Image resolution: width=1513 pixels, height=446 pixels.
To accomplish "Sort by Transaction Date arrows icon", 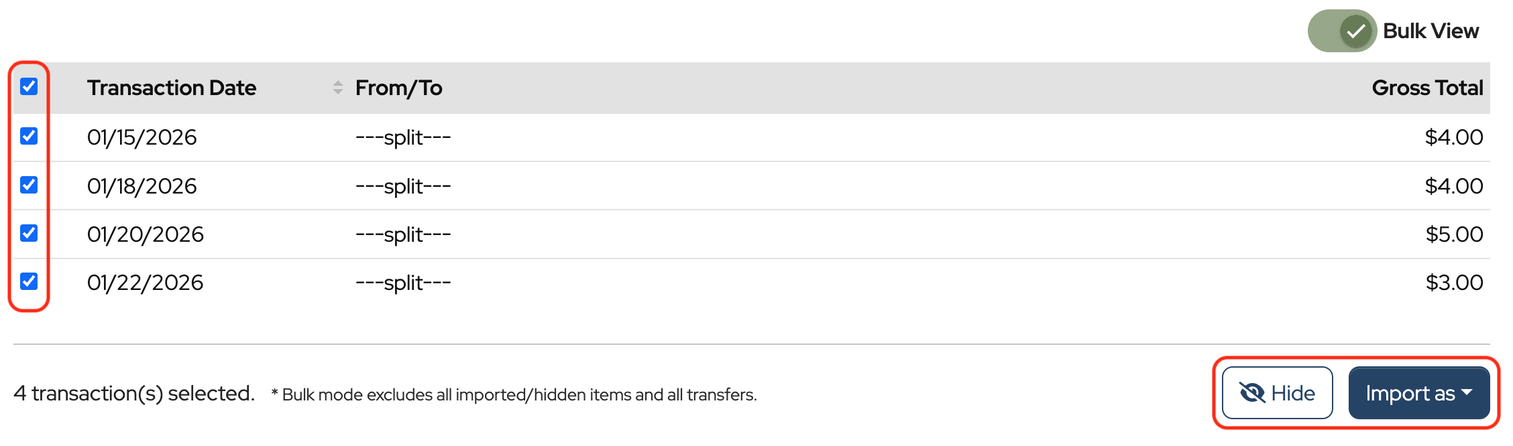I will coord(337,88).
